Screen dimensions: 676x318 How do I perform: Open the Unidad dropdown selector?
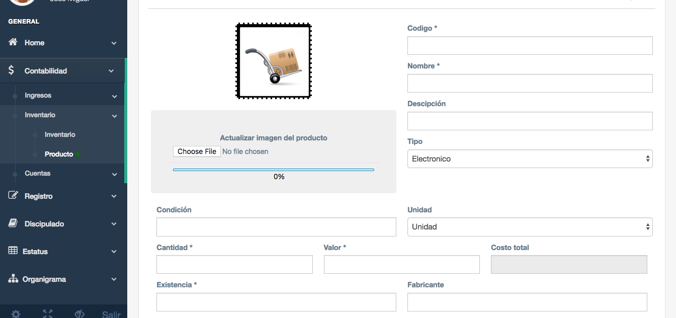click(x=530, y=226)
